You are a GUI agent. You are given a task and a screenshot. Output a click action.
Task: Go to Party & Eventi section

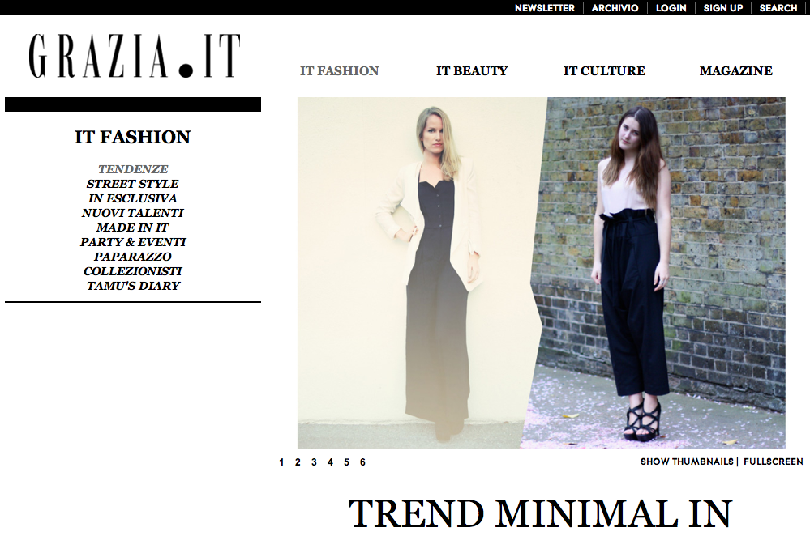[133, 242]
